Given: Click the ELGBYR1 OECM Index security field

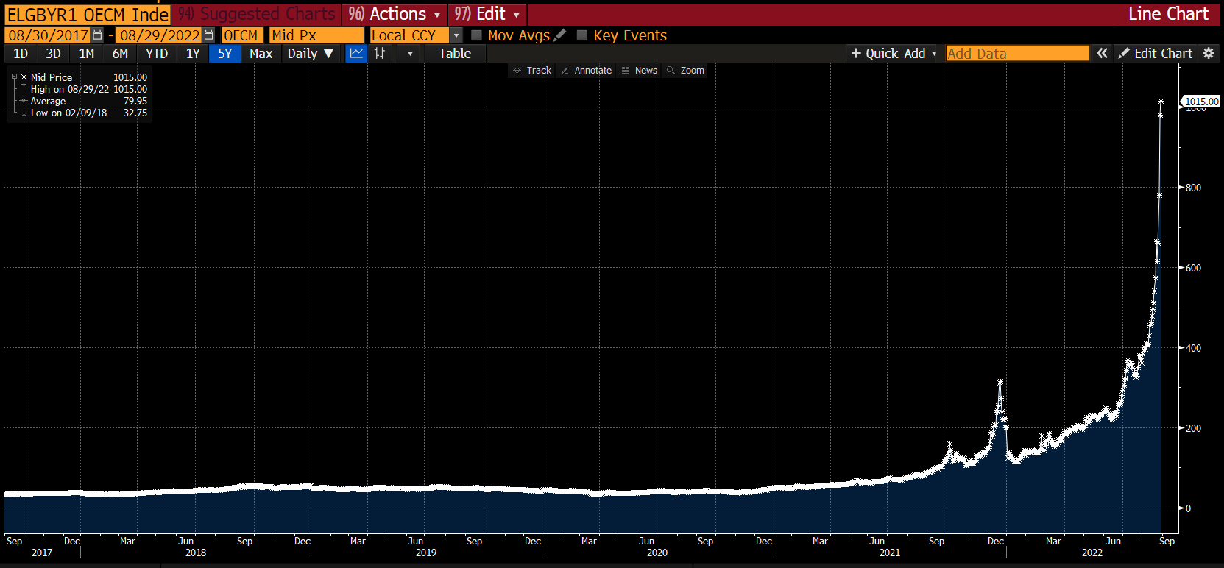Looking at the screenshot, I should (87, 15).
